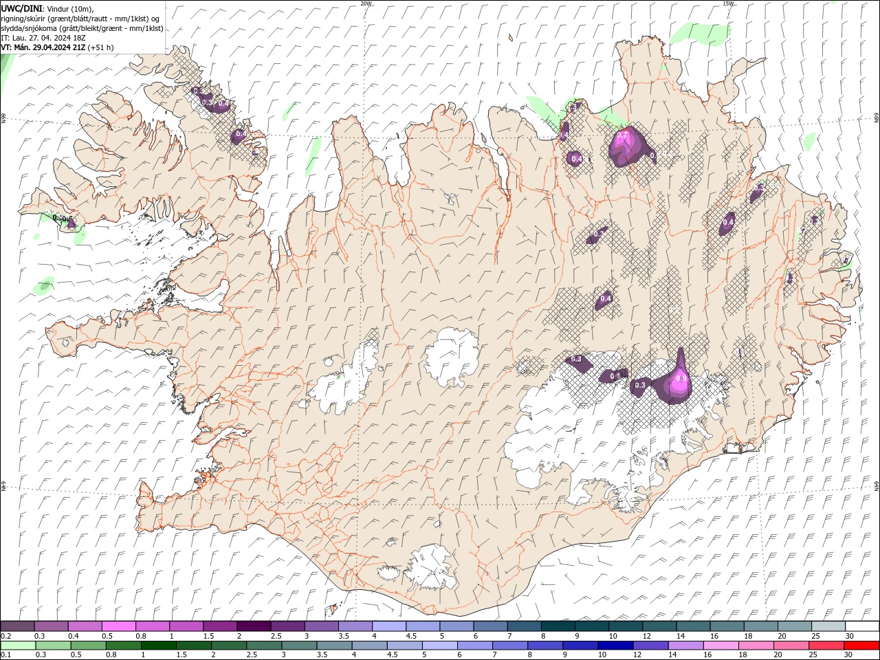Viewport: 880px width, 660px height.
Task: Click the bottom legend row swatch labeled 3.5
Action: 334,646
